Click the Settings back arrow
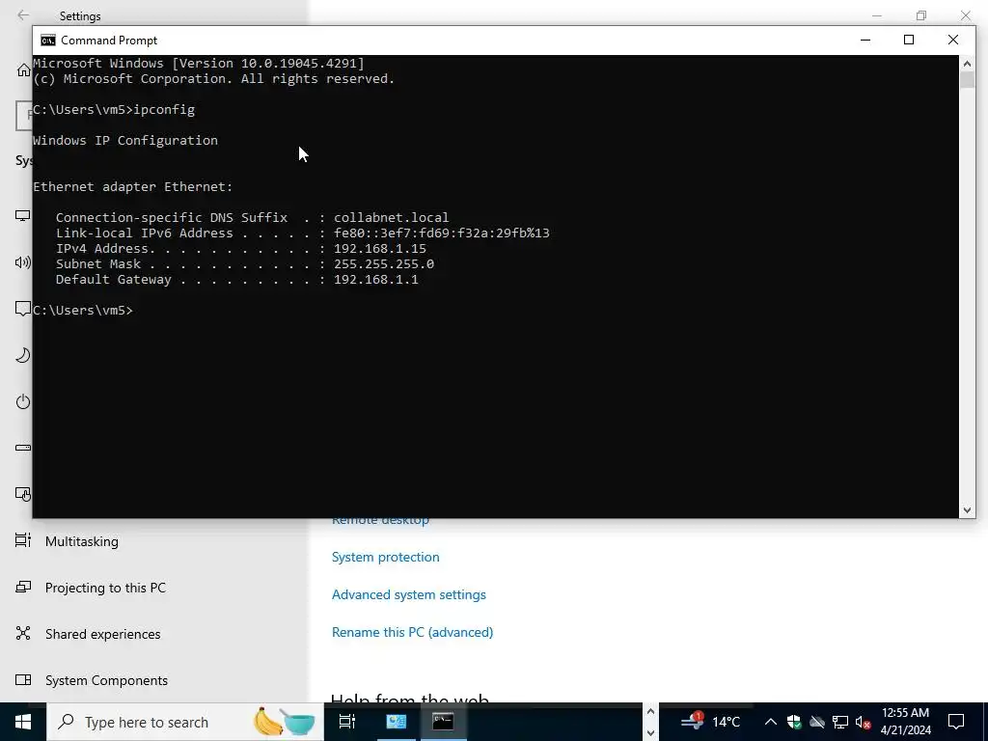Image resolution: width=988 pixels, height=741 pixels. point(23,15)
